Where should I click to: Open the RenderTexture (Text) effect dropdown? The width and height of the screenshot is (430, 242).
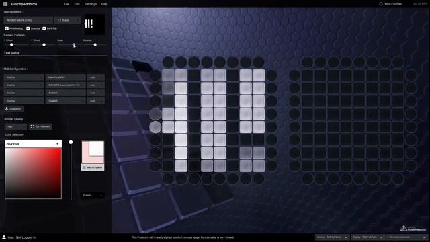point(28,20)
